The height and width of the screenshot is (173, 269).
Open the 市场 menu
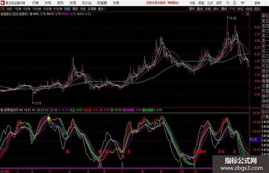coord(48,3)
